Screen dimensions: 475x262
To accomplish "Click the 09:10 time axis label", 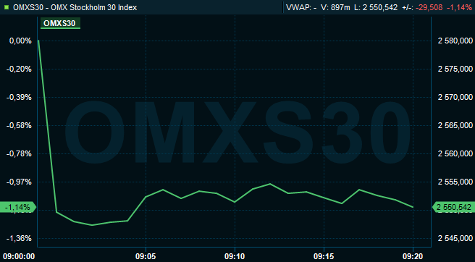I will (235, 256).
